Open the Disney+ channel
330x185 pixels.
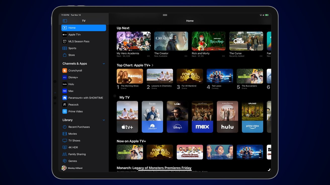(x=73, y=77)
